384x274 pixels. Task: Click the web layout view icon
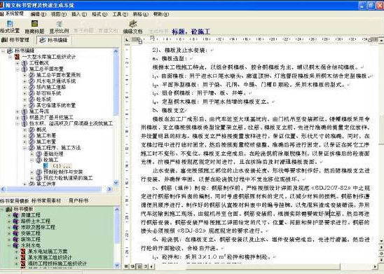pos(132,266)
